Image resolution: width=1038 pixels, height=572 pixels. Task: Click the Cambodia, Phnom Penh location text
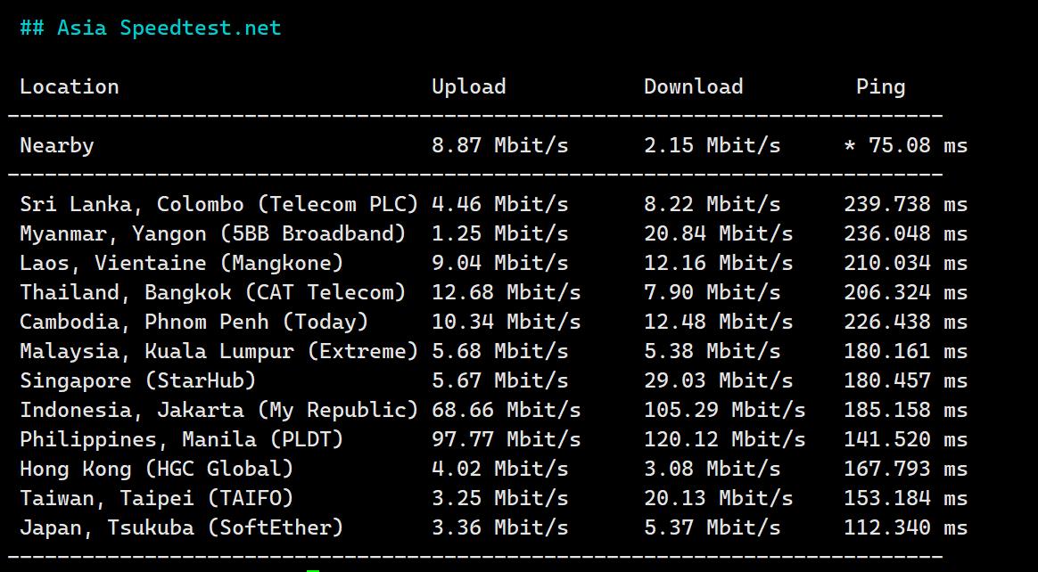click(194, 322)
